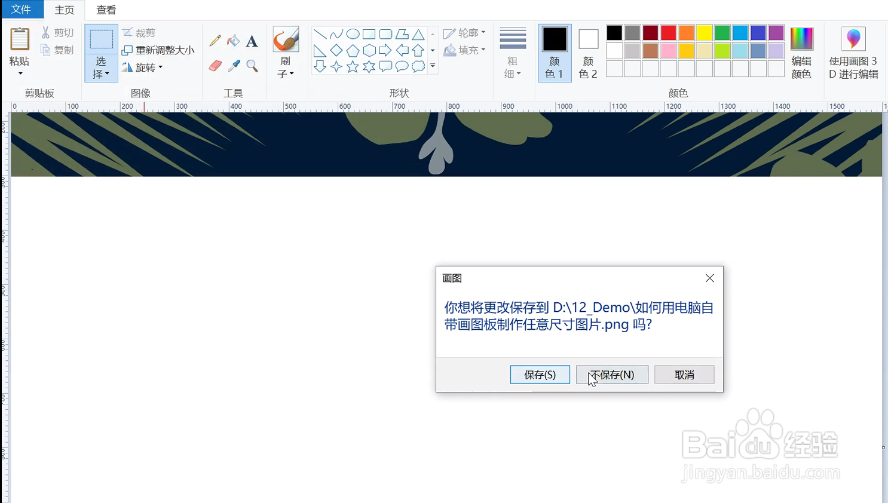The image size is (888, 503).
Task: Open Edit colors (编辑颜色)
Action: [801, 53]
